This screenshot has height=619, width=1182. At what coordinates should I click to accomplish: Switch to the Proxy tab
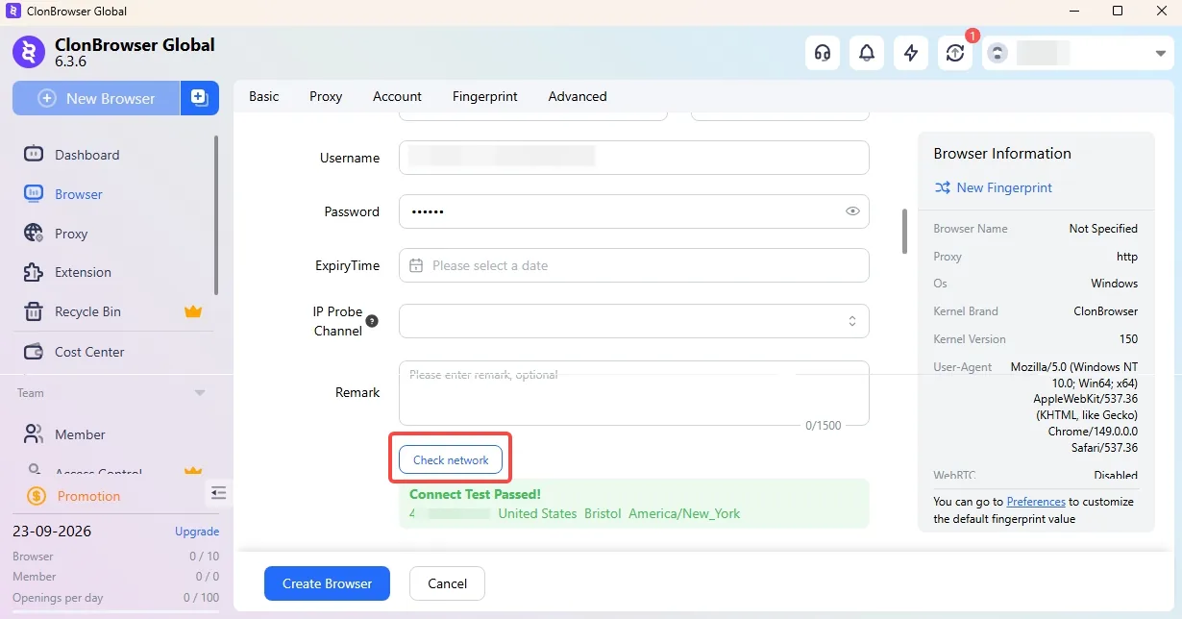pos(326,96)
